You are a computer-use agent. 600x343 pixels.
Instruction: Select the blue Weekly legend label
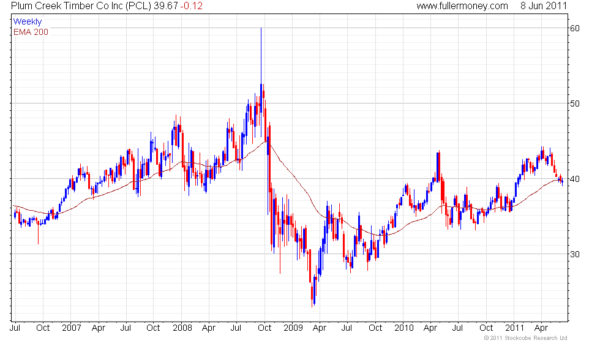click(x=27, y=22)
